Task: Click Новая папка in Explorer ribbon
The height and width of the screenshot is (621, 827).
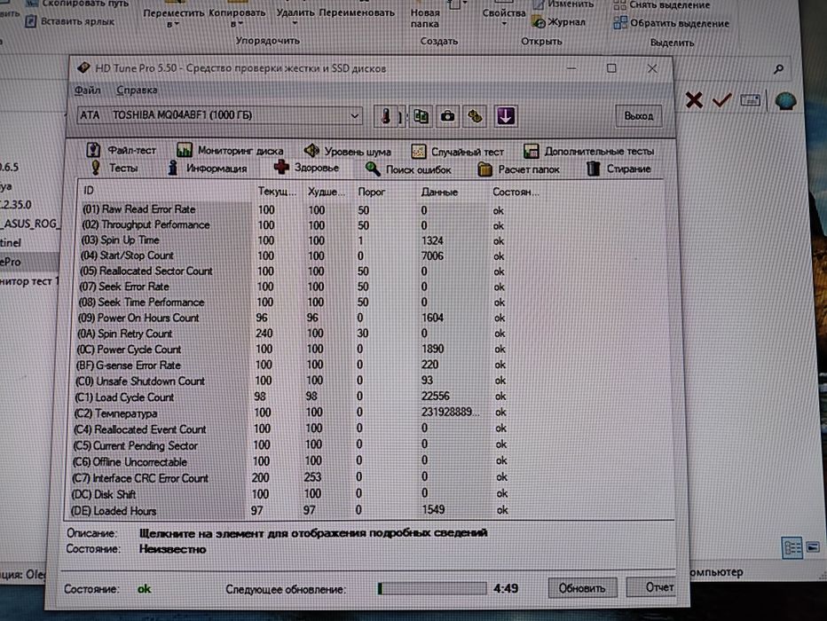Action: (425, 18)
